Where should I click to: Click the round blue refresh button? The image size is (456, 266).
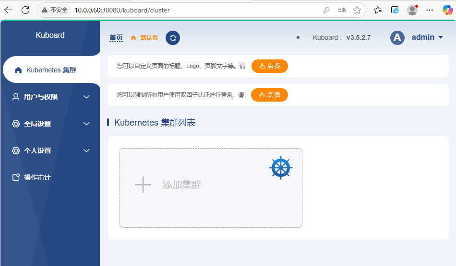coord(173,38)
